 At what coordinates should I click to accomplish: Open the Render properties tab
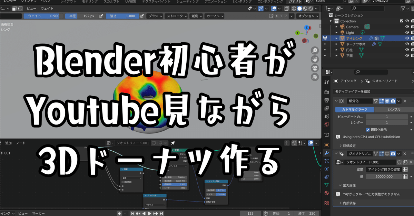coord(327,92)
